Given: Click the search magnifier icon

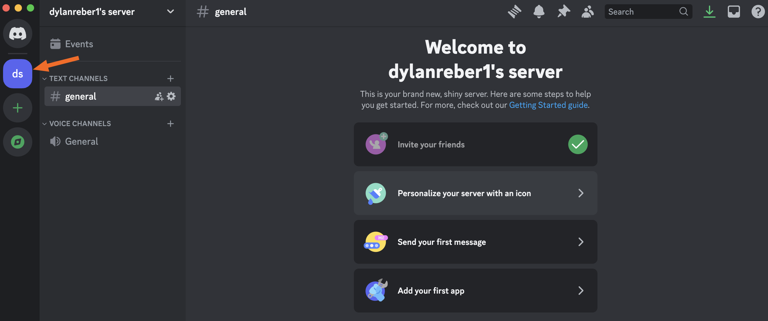Looking at the screenshot, I should point(684,12).
